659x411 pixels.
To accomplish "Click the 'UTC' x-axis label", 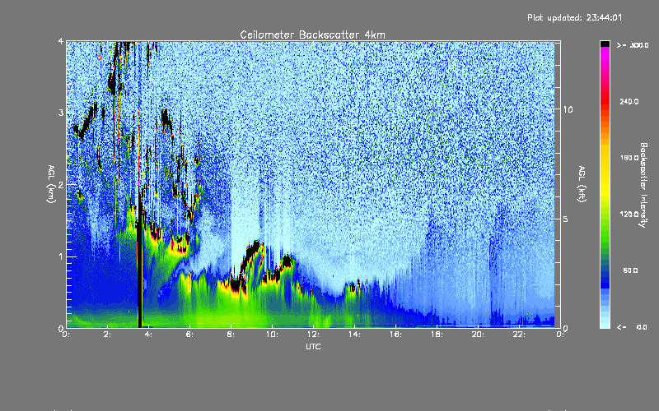I will [x=313, y=346].
